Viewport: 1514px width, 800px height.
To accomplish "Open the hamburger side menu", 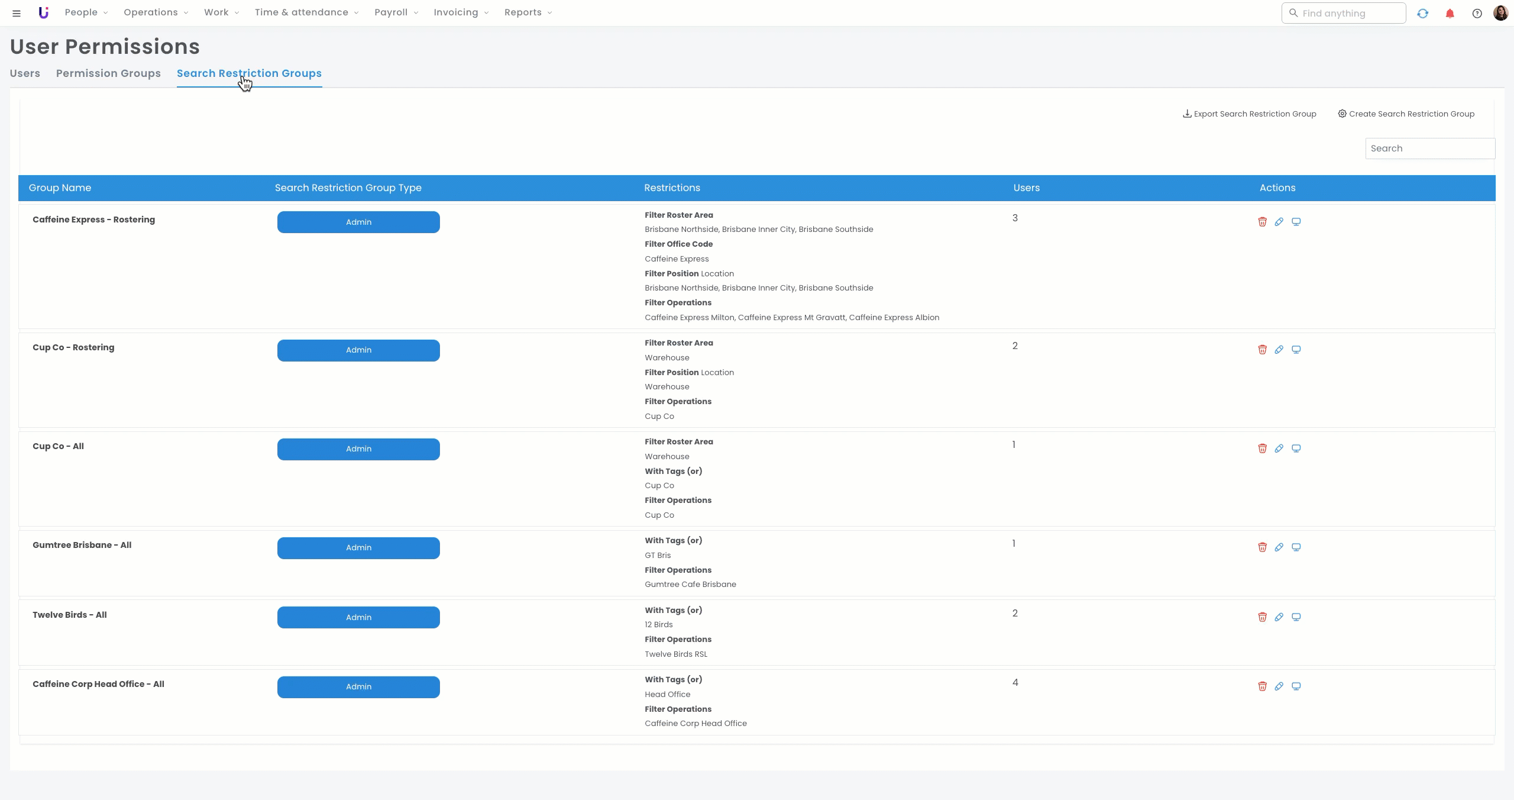I will pos(17,13).
